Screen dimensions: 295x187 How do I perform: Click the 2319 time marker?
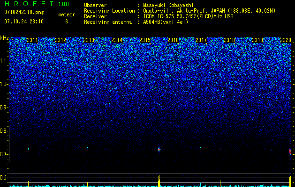pos(257,40)
